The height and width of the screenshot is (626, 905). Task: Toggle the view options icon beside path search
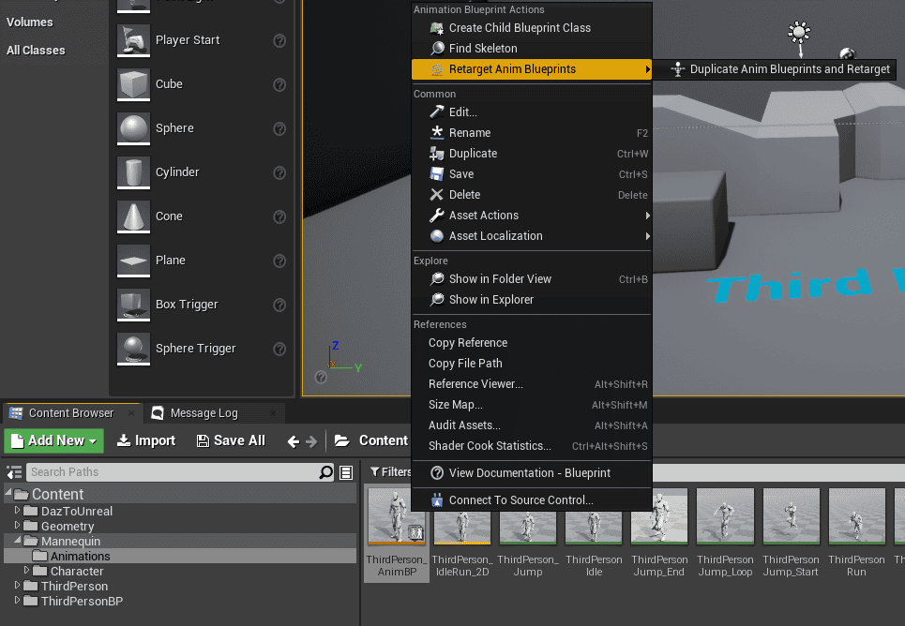(346, 472)
